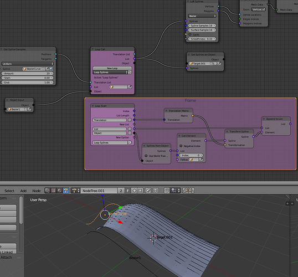Click eyedropper beside BezierCurve spline field

(x=47, y=69)
